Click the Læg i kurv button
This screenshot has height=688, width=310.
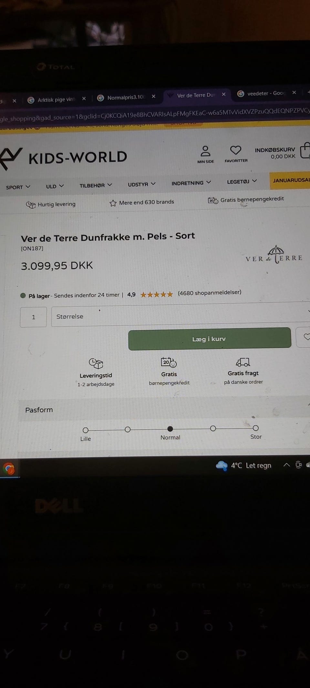click(210, 339)
